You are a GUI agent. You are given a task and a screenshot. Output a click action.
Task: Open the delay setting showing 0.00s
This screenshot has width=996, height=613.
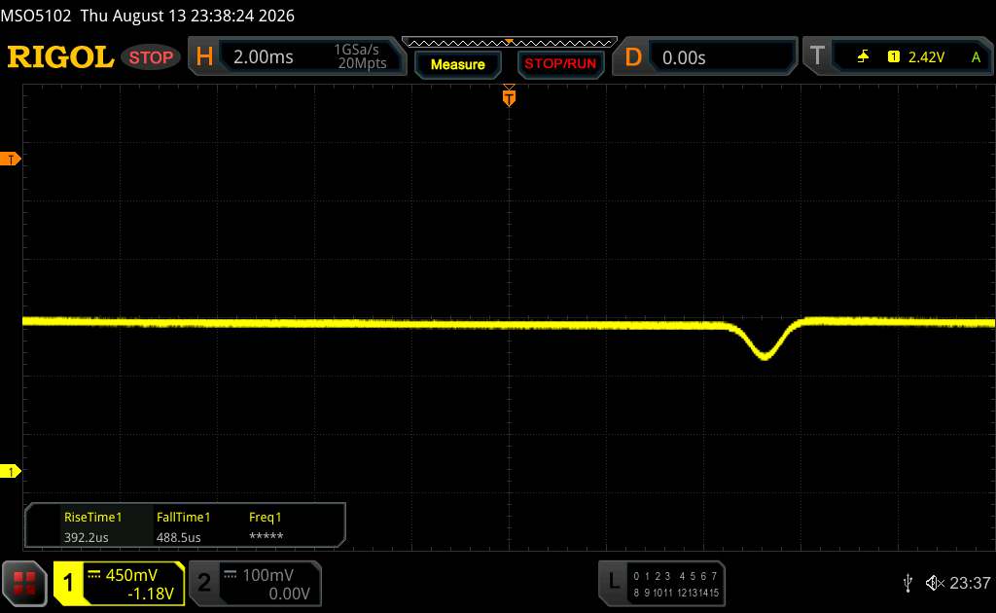[x=704, y=57]
